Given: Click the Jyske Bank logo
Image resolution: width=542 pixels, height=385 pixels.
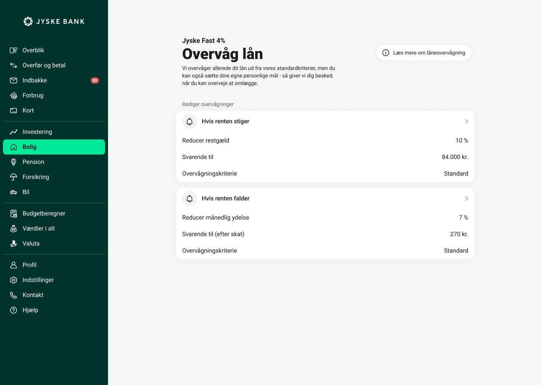Looking at the screenshot, I should [x=54, y=21].
